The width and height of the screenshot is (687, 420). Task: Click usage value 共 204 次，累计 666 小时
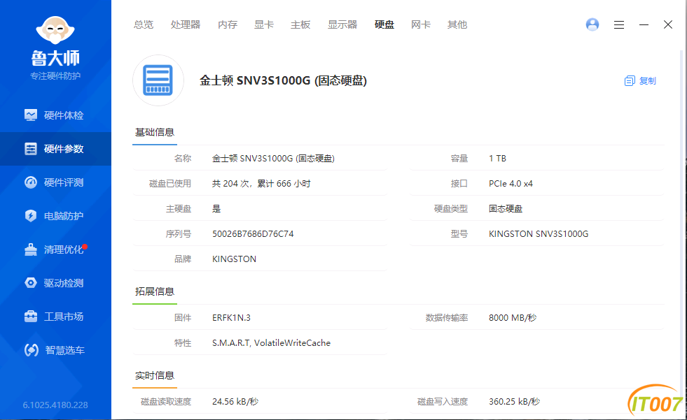tap(261, 184)
